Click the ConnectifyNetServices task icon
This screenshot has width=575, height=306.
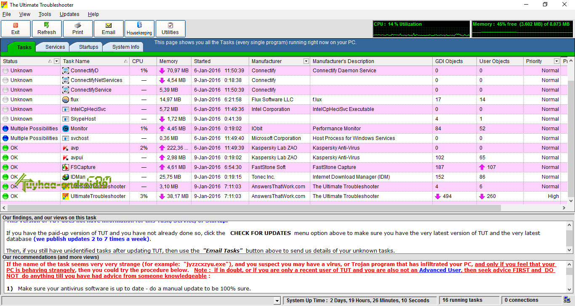(x=66, y=80)
